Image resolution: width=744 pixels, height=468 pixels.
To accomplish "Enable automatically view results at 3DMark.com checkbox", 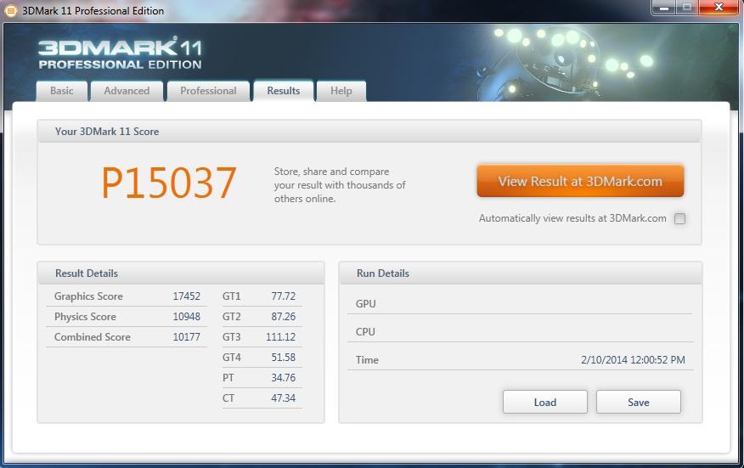I will 679,218.
